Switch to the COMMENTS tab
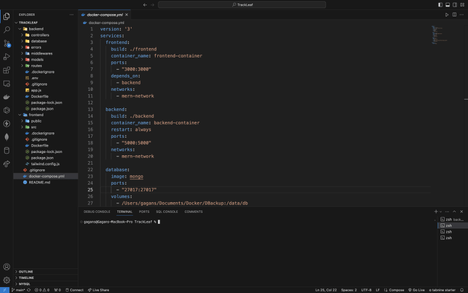The image size is (468, 293). (x=194, y=212)
